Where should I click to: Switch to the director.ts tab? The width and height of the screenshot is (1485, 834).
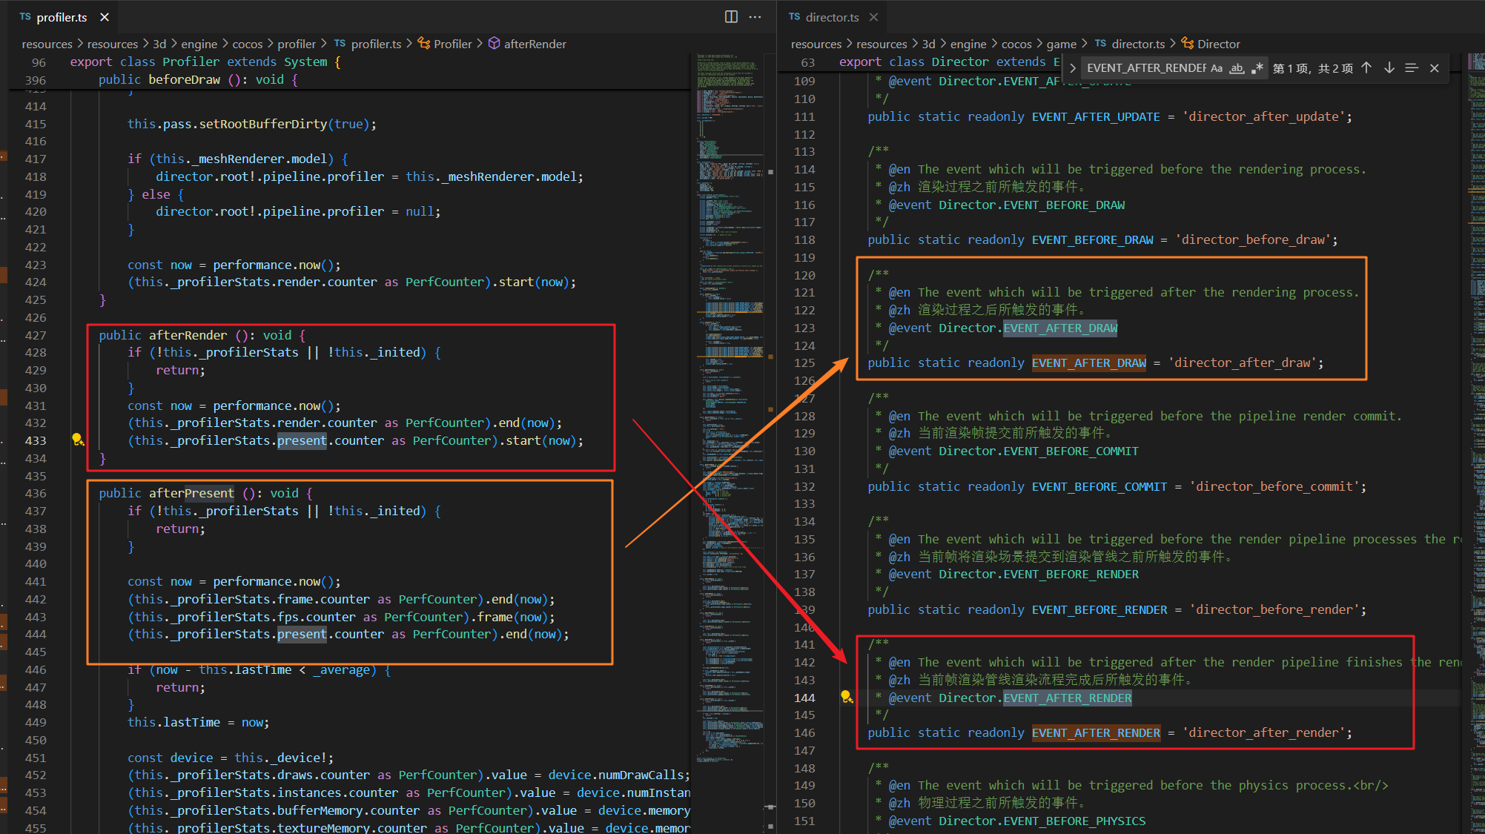(x=831, y=17)
